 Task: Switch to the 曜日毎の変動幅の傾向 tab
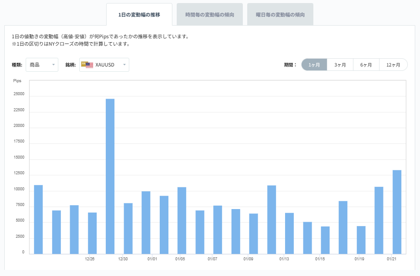(281, 14)
